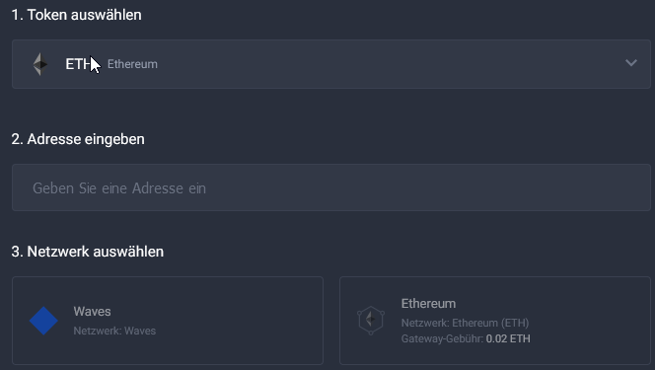655x370 pixels.
Task: Click the gray 'Ethereum' label beside ETH
Action: pyautogui.click(x=132, y=64)
